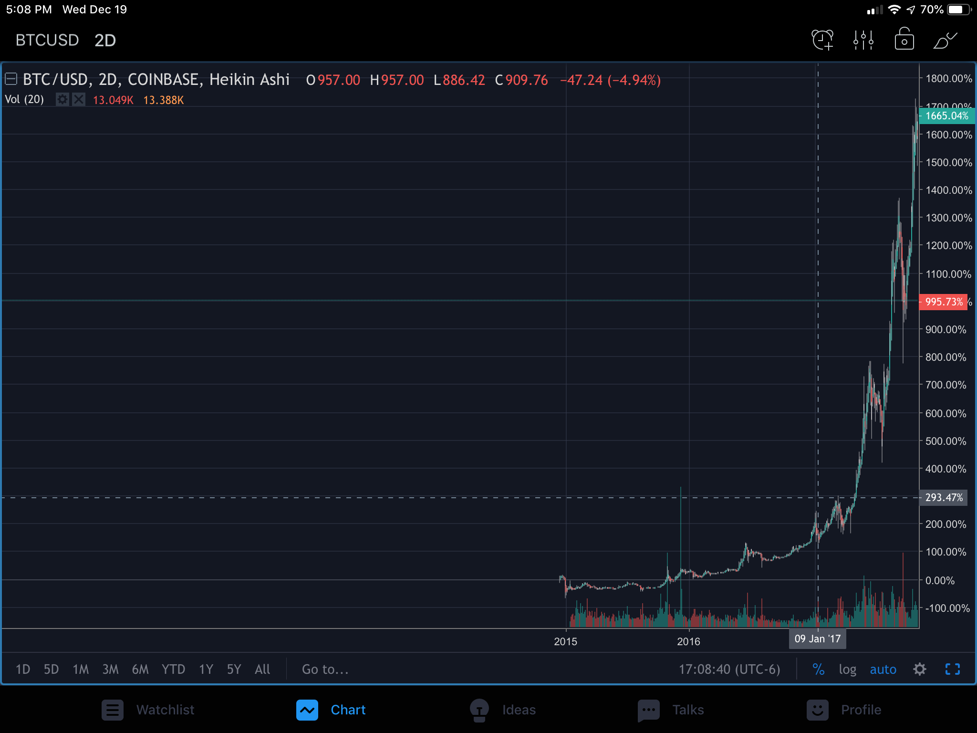Open the BTCUSD symbol search
977x733 pixels.
47,40
